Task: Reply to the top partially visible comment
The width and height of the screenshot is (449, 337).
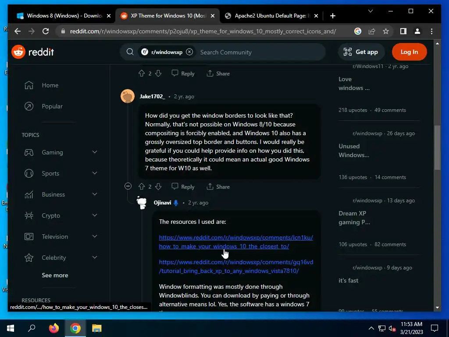Action: [183, 73]
